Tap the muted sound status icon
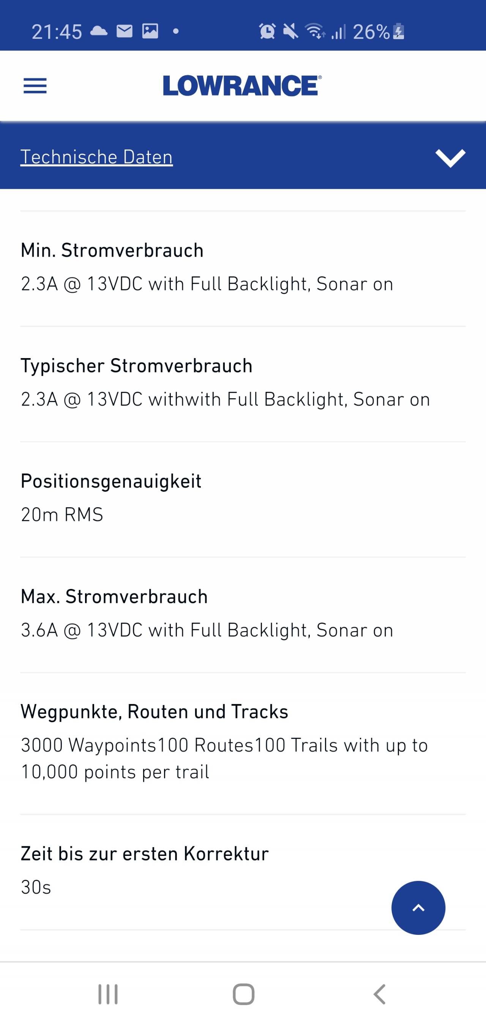Image resolution: width=486 pixels, height=1026 pixels. click(290, 31)
